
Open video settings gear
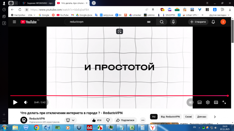coord(208,102)
